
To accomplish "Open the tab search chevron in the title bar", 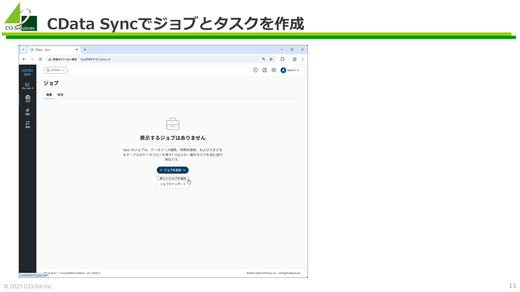I will pos(24,49).
